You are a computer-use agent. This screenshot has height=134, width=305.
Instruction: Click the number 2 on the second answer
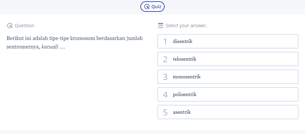point(165,59)
